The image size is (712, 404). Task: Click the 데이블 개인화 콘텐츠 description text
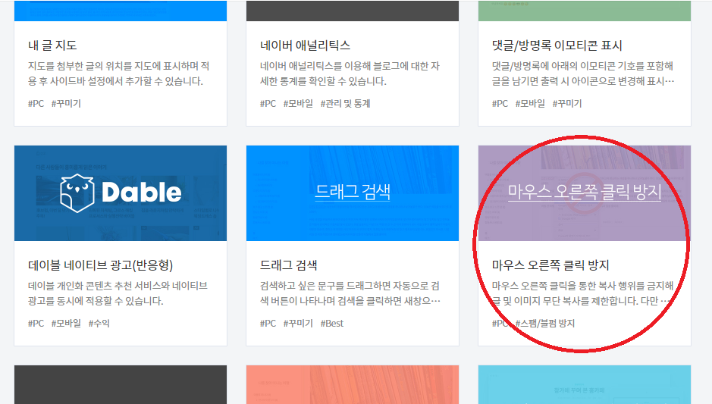pos(118,293)
